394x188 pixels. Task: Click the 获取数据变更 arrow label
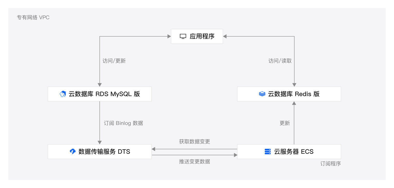(x=194, y=142)
